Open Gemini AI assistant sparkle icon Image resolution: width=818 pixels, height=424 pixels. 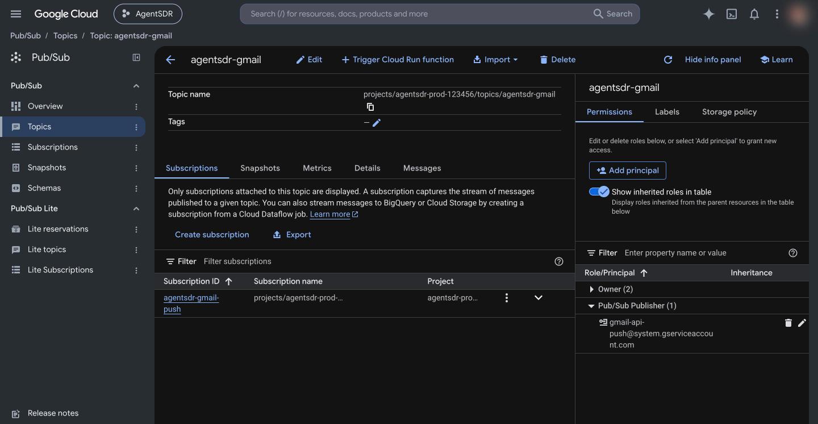click(x=708, y=14)
